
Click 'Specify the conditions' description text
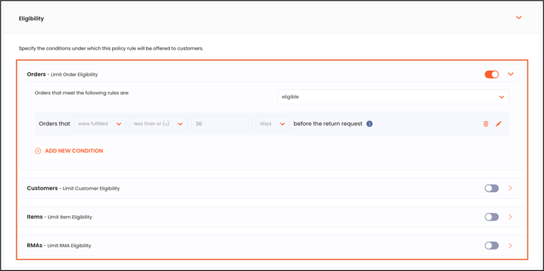point(111,48)
